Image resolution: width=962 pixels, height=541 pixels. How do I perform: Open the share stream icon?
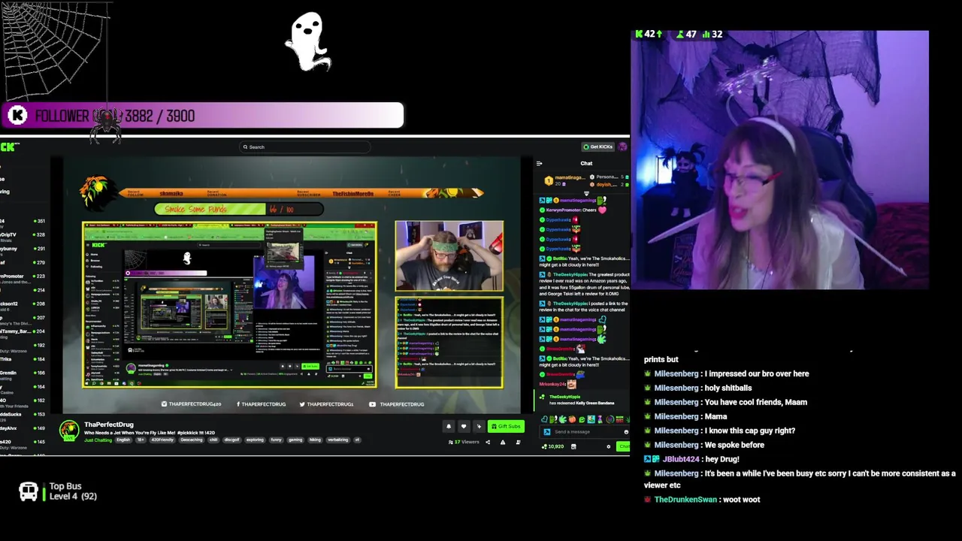click(488, 442)
